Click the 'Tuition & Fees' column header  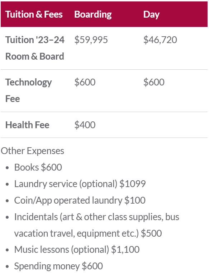[x=34, y=14]
